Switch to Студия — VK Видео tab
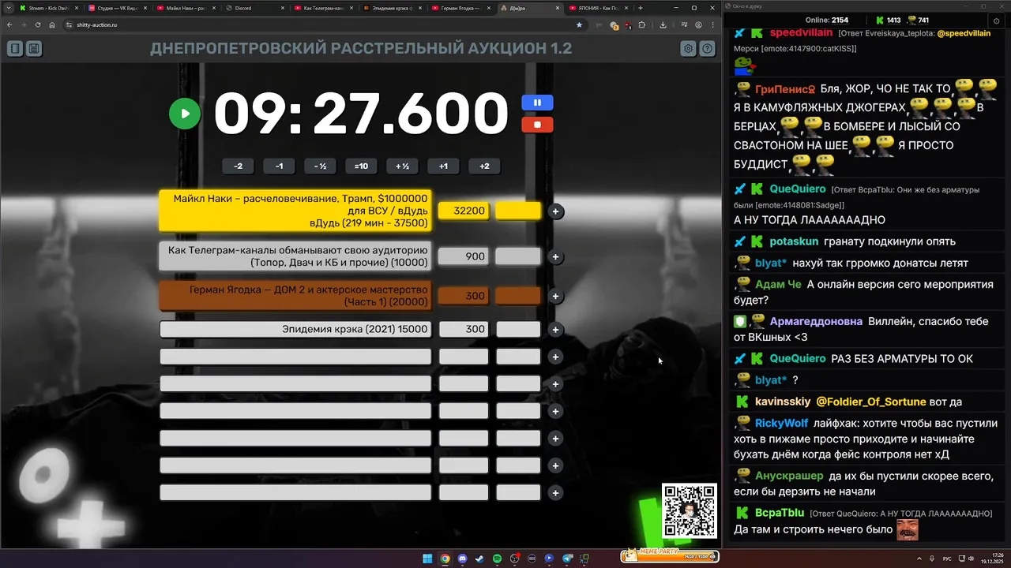 116,8
